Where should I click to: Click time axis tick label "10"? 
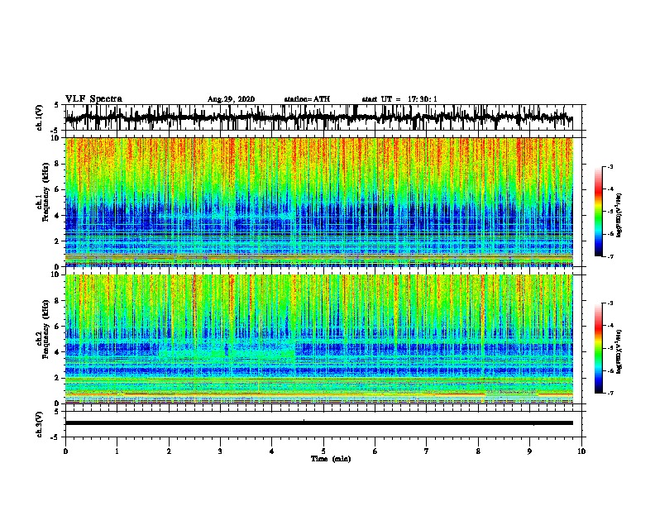click(581, 451)
